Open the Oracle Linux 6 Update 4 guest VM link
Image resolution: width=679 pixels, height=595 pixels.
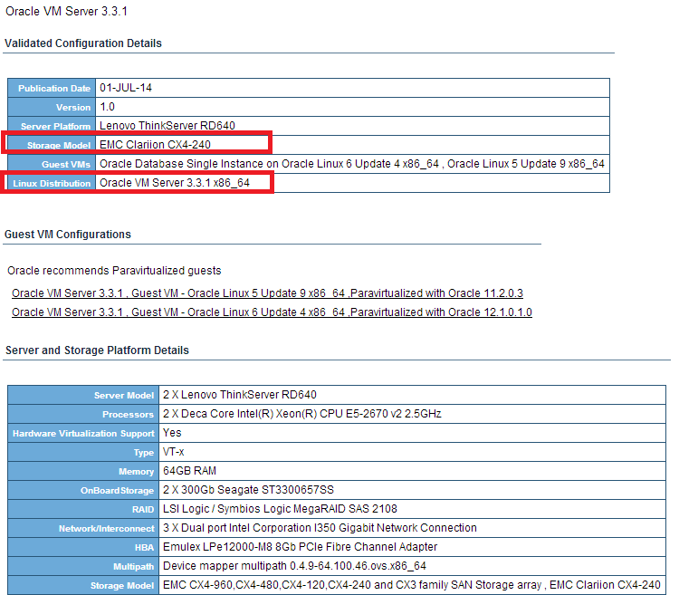point(272,312)
